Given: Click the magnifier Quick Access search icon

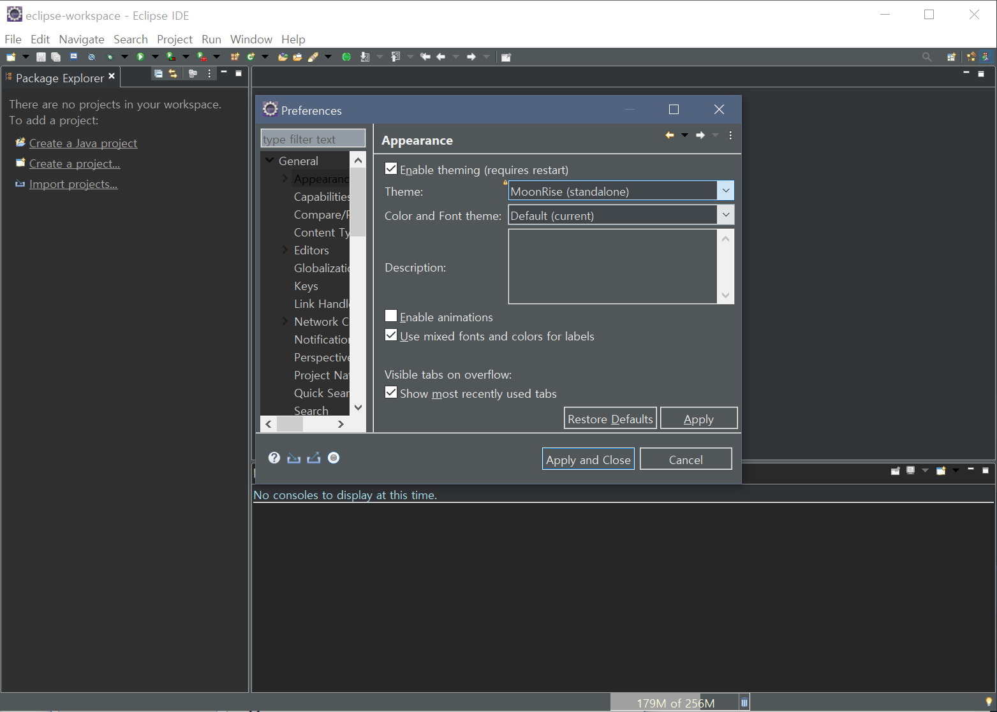Looking at the screenshot, I should tap(927, 57).
